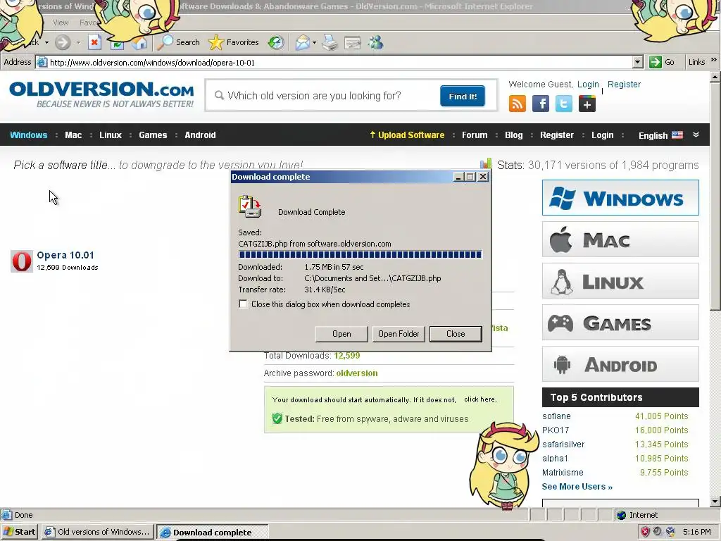Click the Stop loading icon
Viewport: 721px width, 541px height.
tap(94, 43)
